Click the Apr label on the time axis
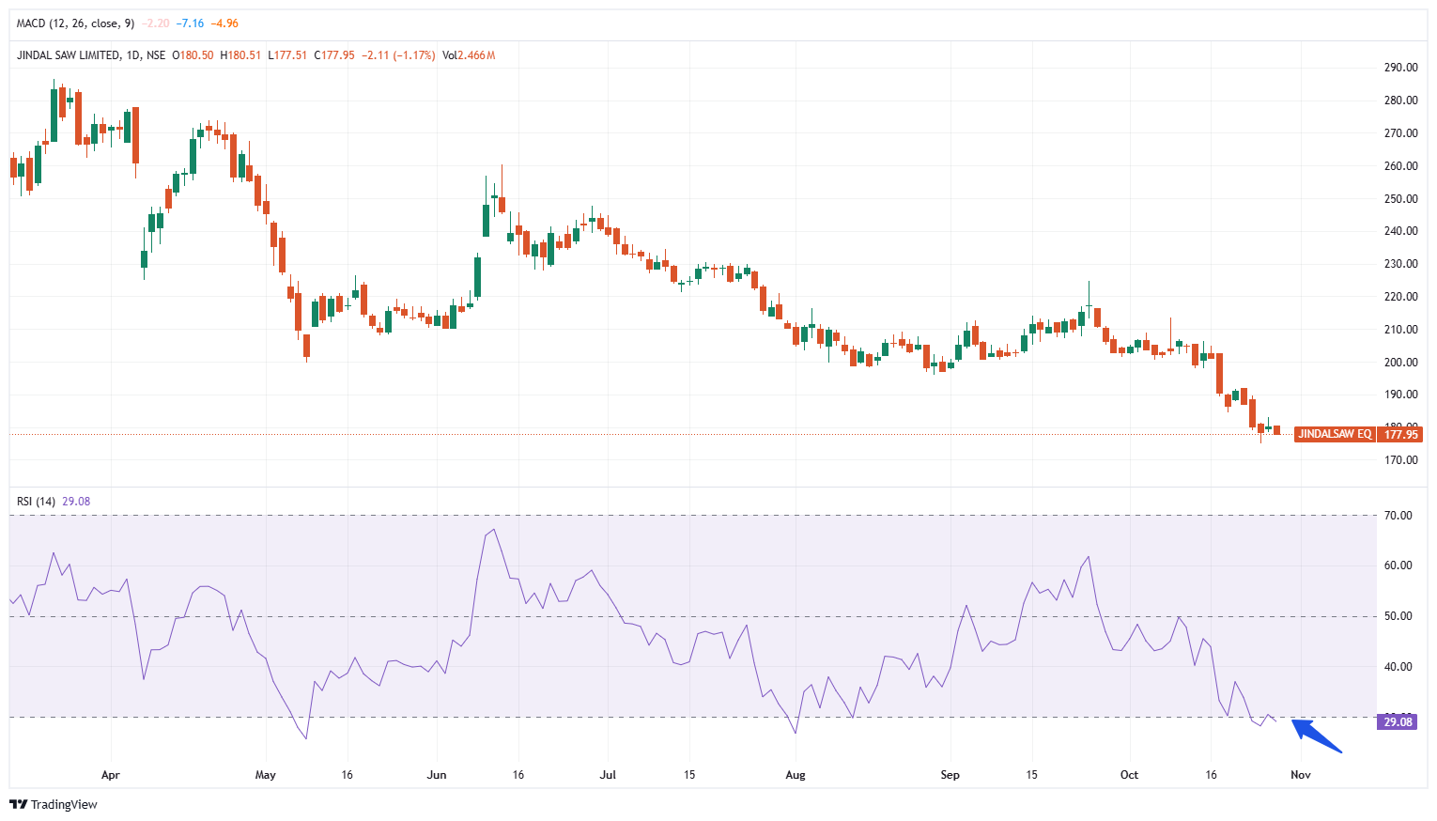 [111, 775]
